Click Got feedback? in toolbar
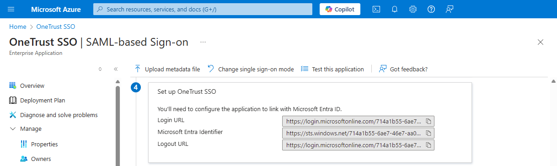The width and height of the screenshot is (557, 166). click(403, 69)
